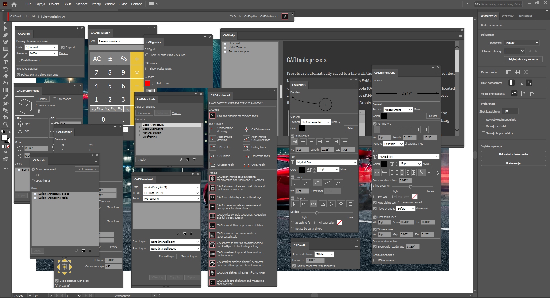Image resolution: width=550 pixels, height=298 pixels.
Task: Open Format dropdown in CADlabels
Action: 316,122
